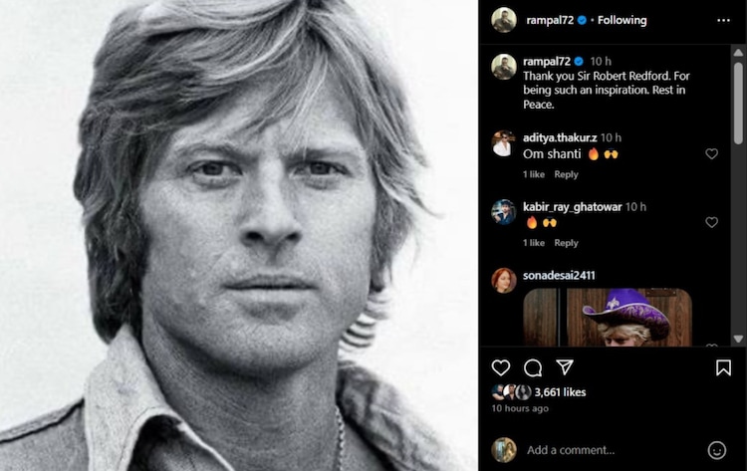Reply to aditya.thakur.z's comment
This screenshot has width=747, height=471.
[x=566, y=174]
